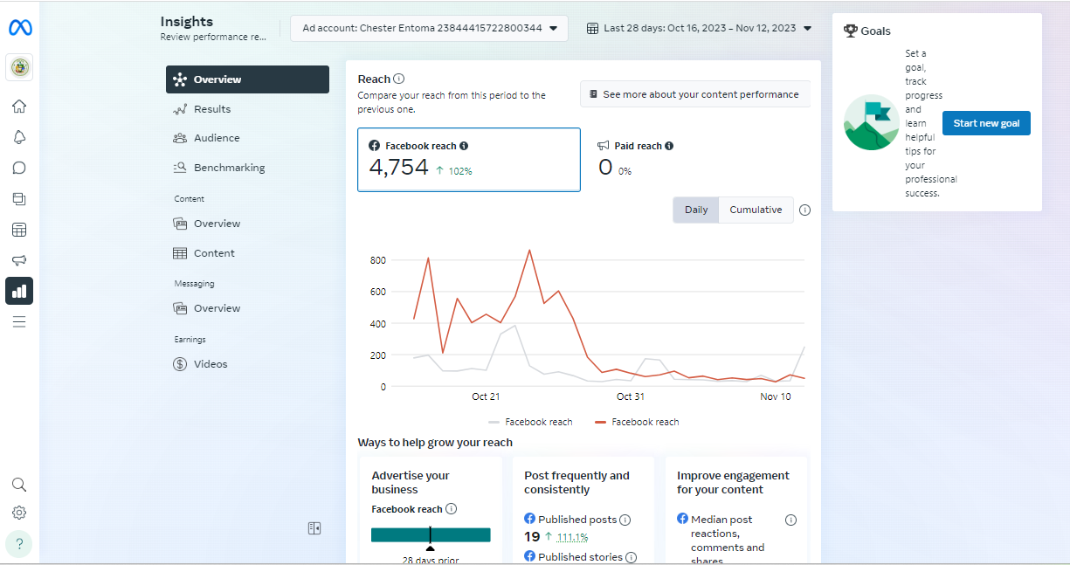
Task: Click the Start new goal button
Action: [x=986, y=123]
